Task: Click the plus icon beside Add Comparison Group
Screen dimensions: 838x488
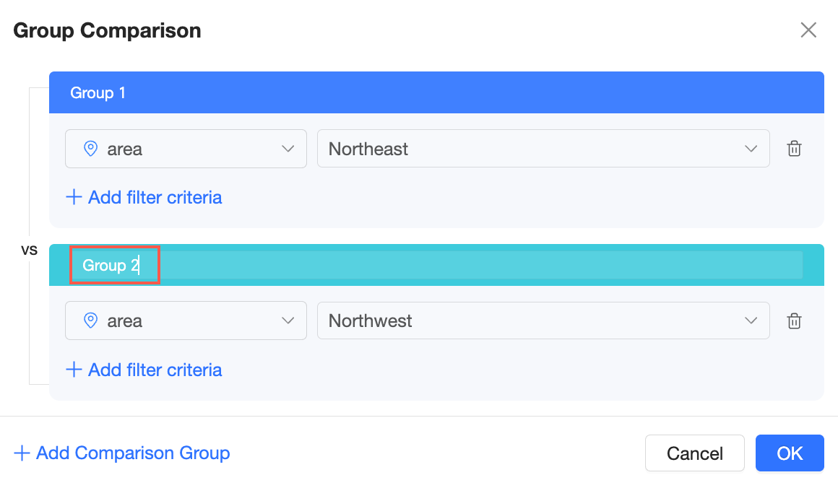Action: click(x=22, y=453)
